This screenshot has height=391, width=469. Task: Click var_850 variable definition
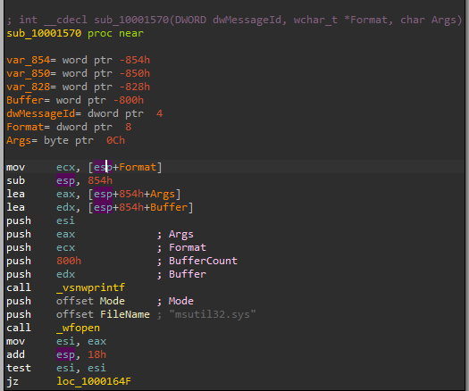click(78, 73)
